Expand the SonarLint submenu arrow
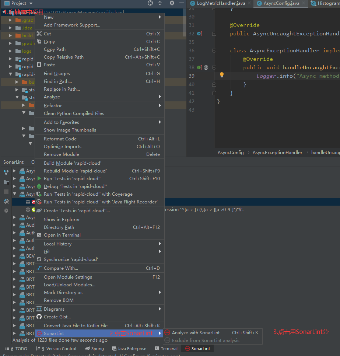 pos(160,332)
